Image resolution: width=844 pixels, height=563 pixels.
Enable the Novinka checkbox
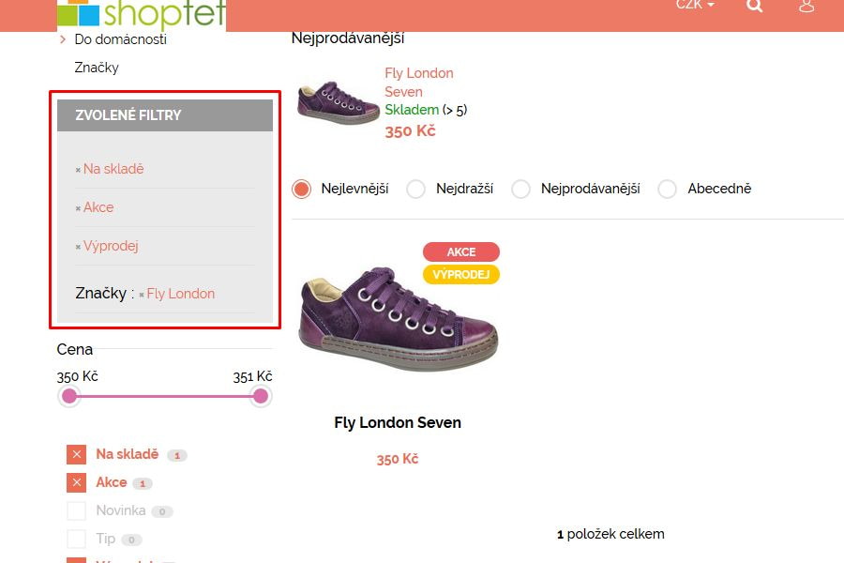tap(77, 510)
